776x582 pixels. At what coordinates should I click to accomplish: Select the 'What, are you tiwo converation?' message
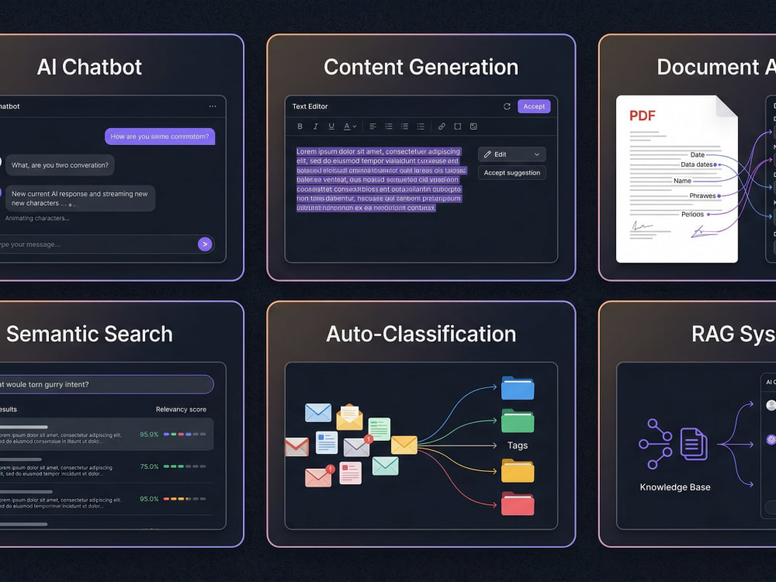pos(60,165)
